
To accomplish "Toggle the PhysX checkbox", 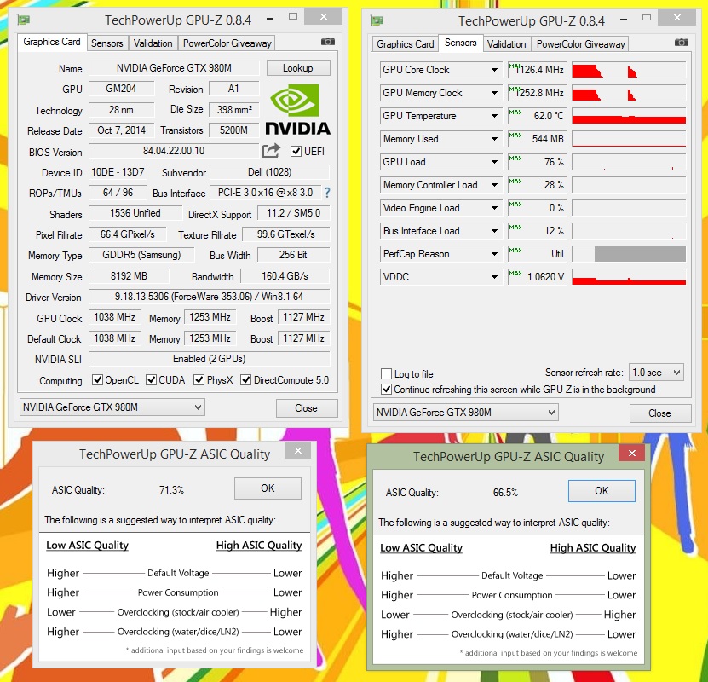I will click(199, 380).
